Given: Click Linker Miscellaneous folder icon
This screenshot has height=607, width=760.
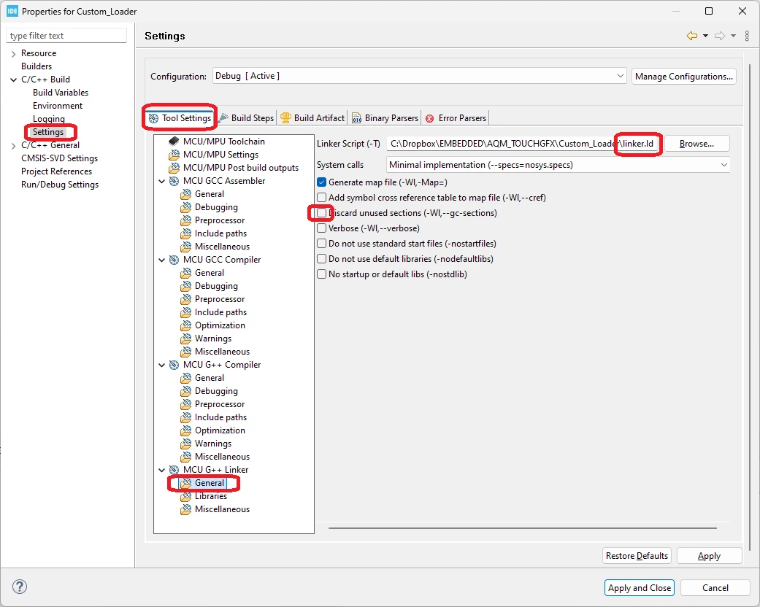Looking at the screenshot, I should (185, 510).
